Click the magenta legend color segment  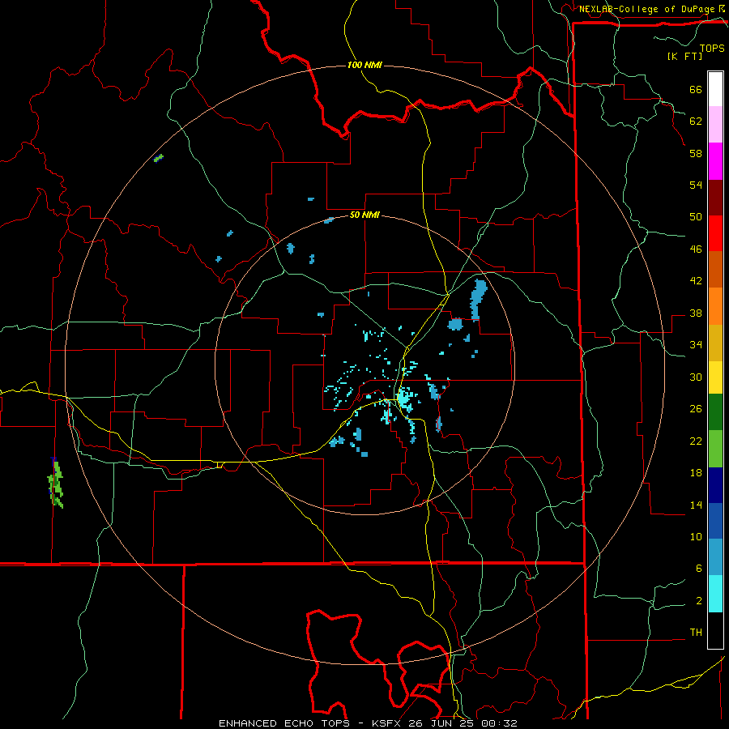tap(715, 161)
